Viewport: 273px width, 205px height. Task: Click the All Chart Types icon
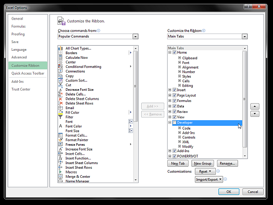[61, 48]
